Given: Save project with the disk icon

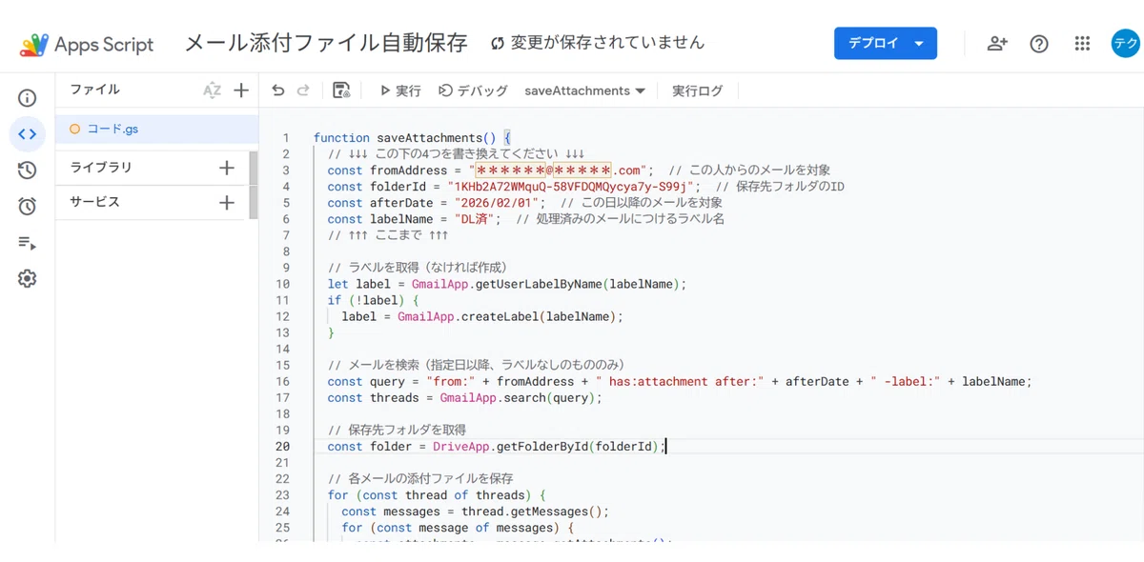Looking at the screenshot, I should click(x=340, y=90).
